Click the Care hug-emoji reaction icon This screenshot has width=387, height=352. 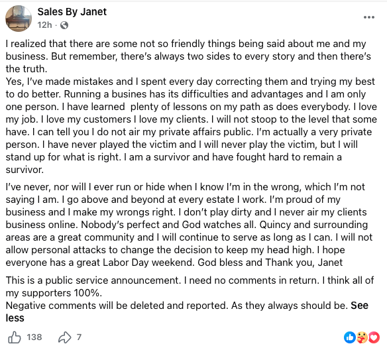pos(362,337)
